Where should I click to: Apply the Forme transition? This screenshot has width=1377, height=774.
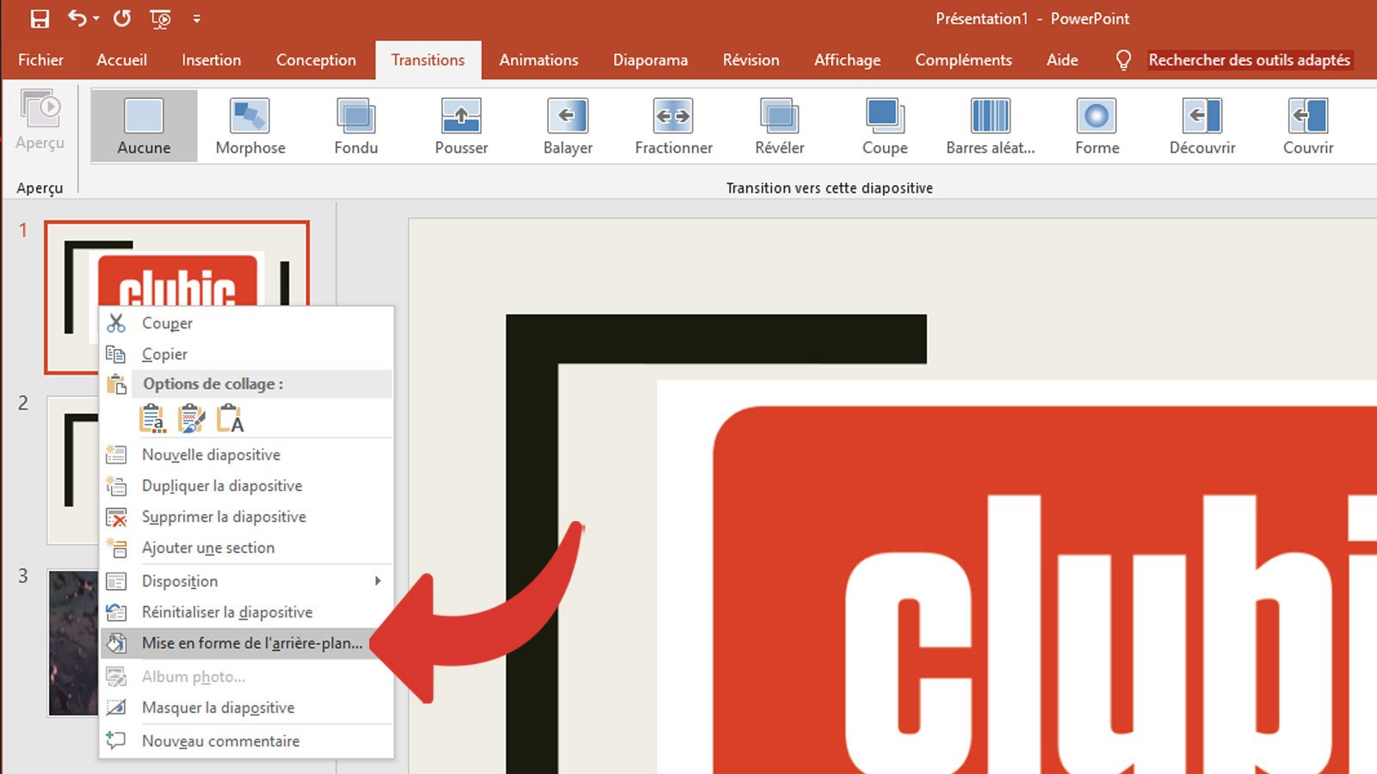[1096, 125]
